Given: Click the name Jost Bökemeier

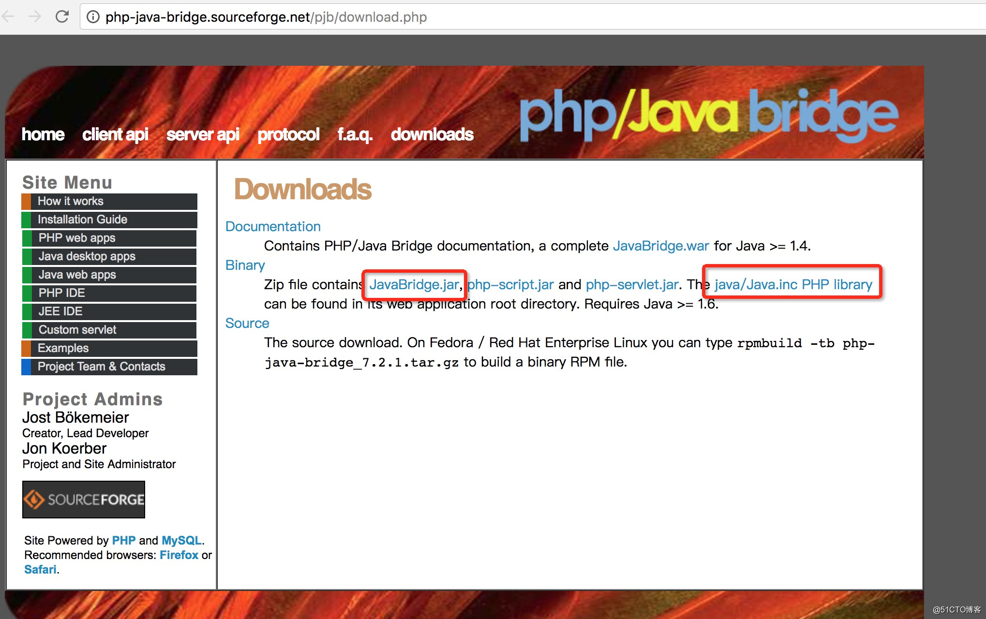Looking at the screenshot, I should point(75,417).
